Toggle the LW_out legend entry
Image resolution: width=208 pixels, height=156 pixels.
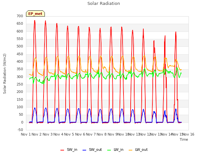pos(138,149)
